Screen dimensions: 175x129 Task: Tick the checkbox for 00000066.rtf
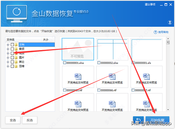pos(99,90)
